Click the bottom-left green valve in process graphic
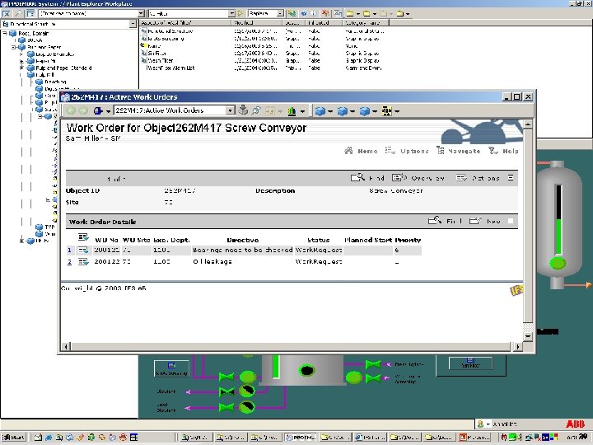The image size is (593, 445). click(x=226, y=408)
